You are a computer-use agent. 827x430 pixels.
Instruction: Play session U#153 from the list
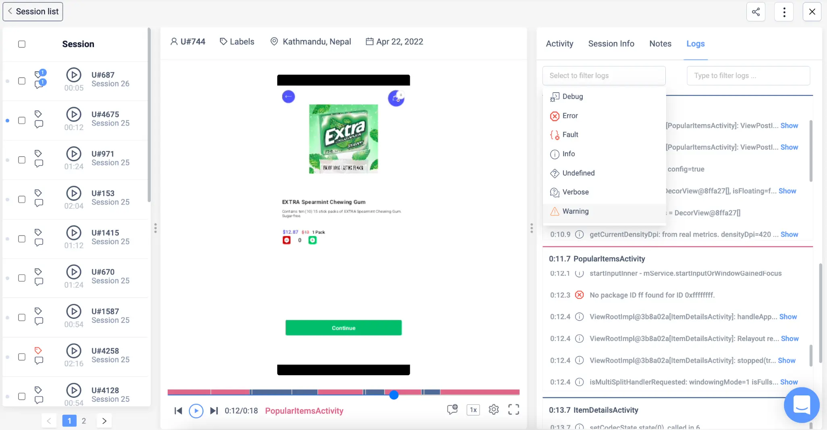pyautogui.click(x=74, y=193)
